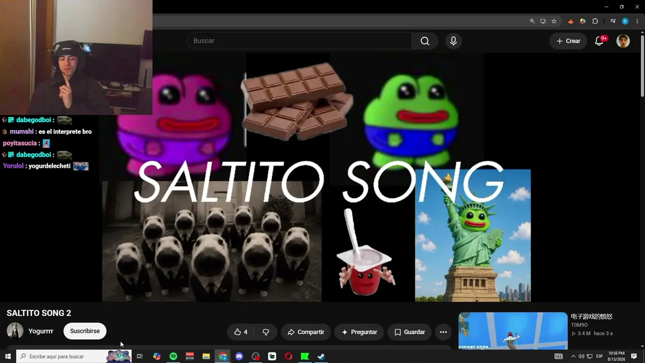
Task: Click chat username Yorulol
Action: 13,166
